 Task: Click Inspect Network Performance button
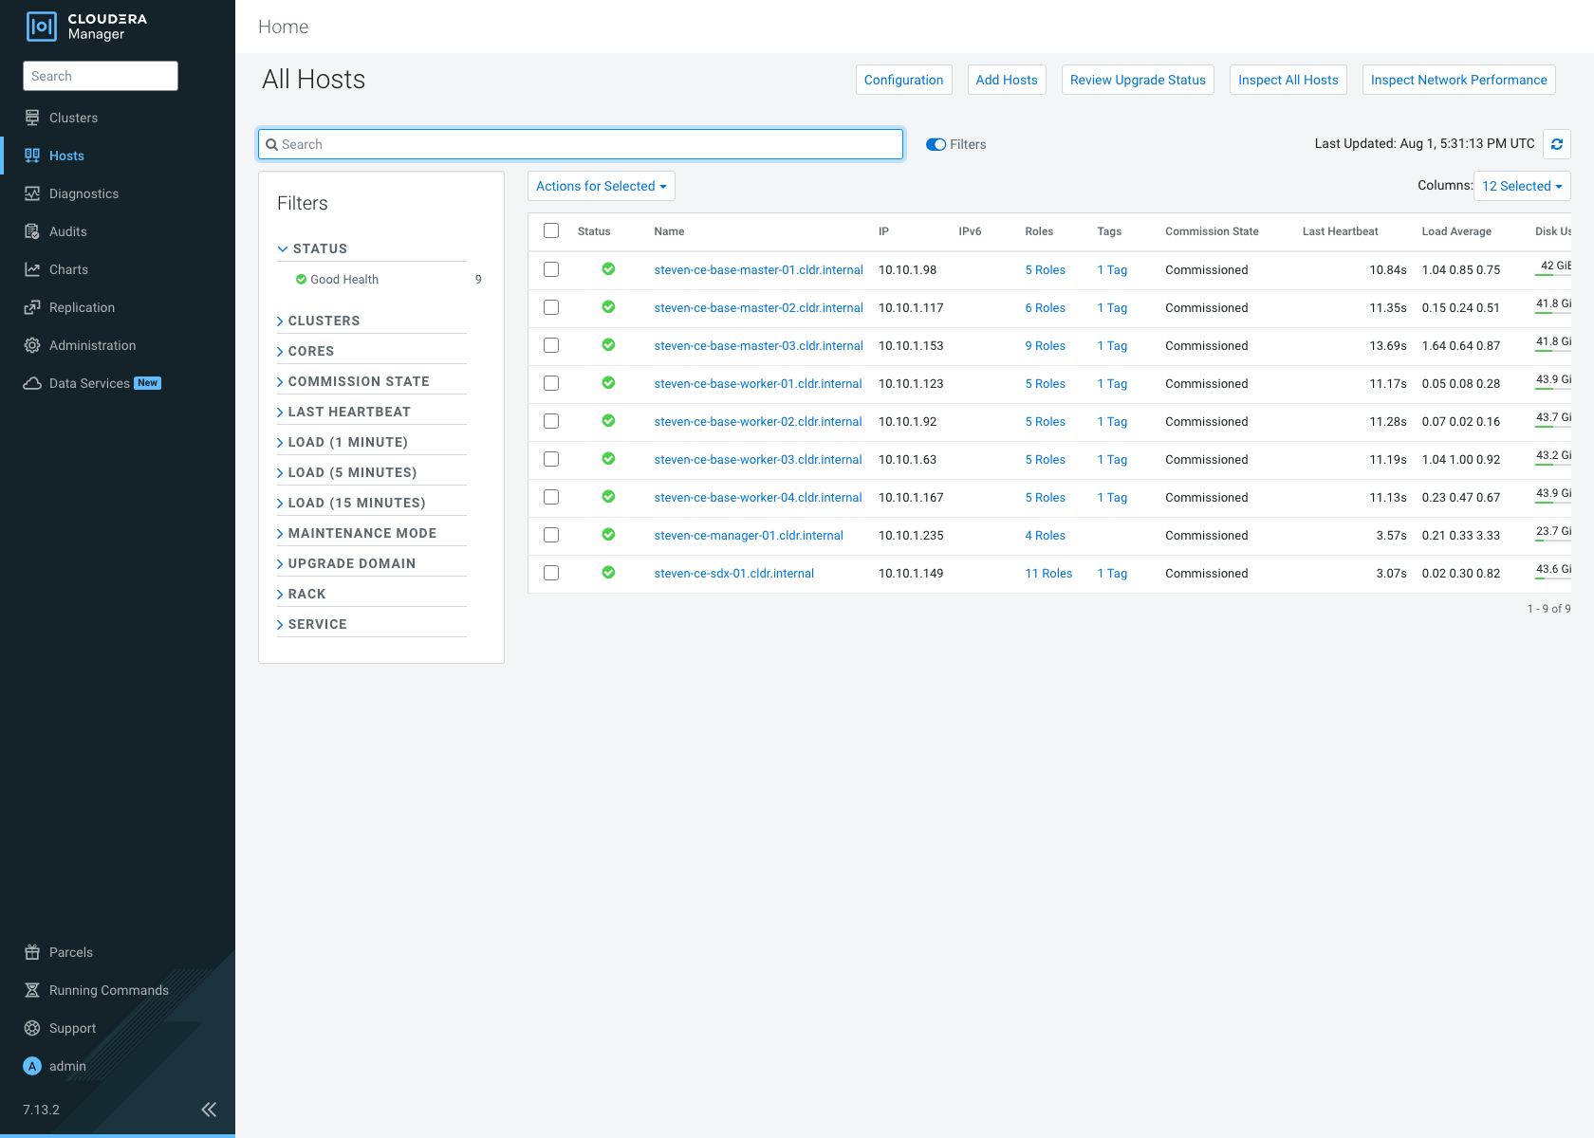(1458, 80)
